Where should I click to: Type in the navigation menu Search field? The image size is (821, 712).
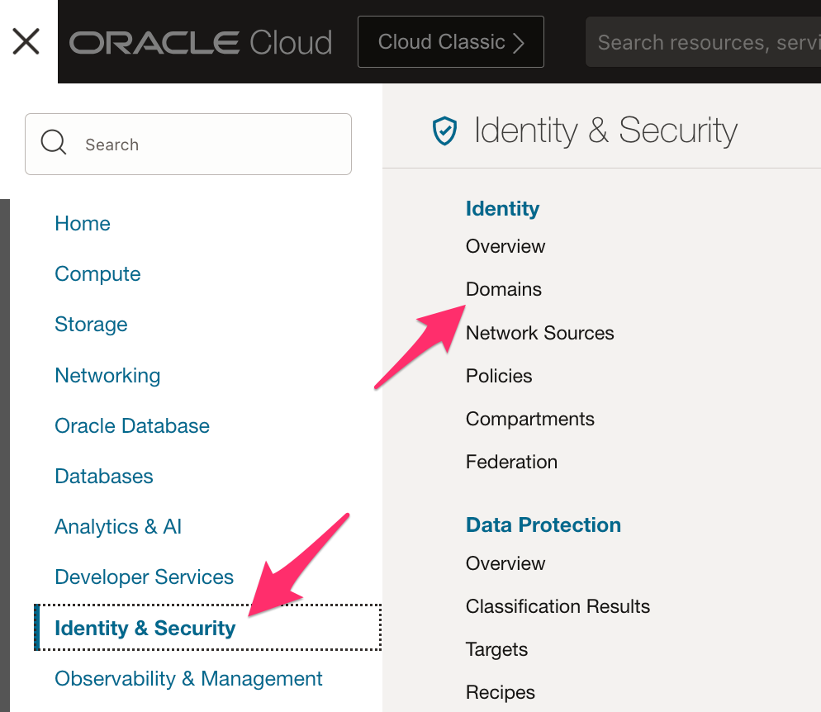(x=206, y=145)
